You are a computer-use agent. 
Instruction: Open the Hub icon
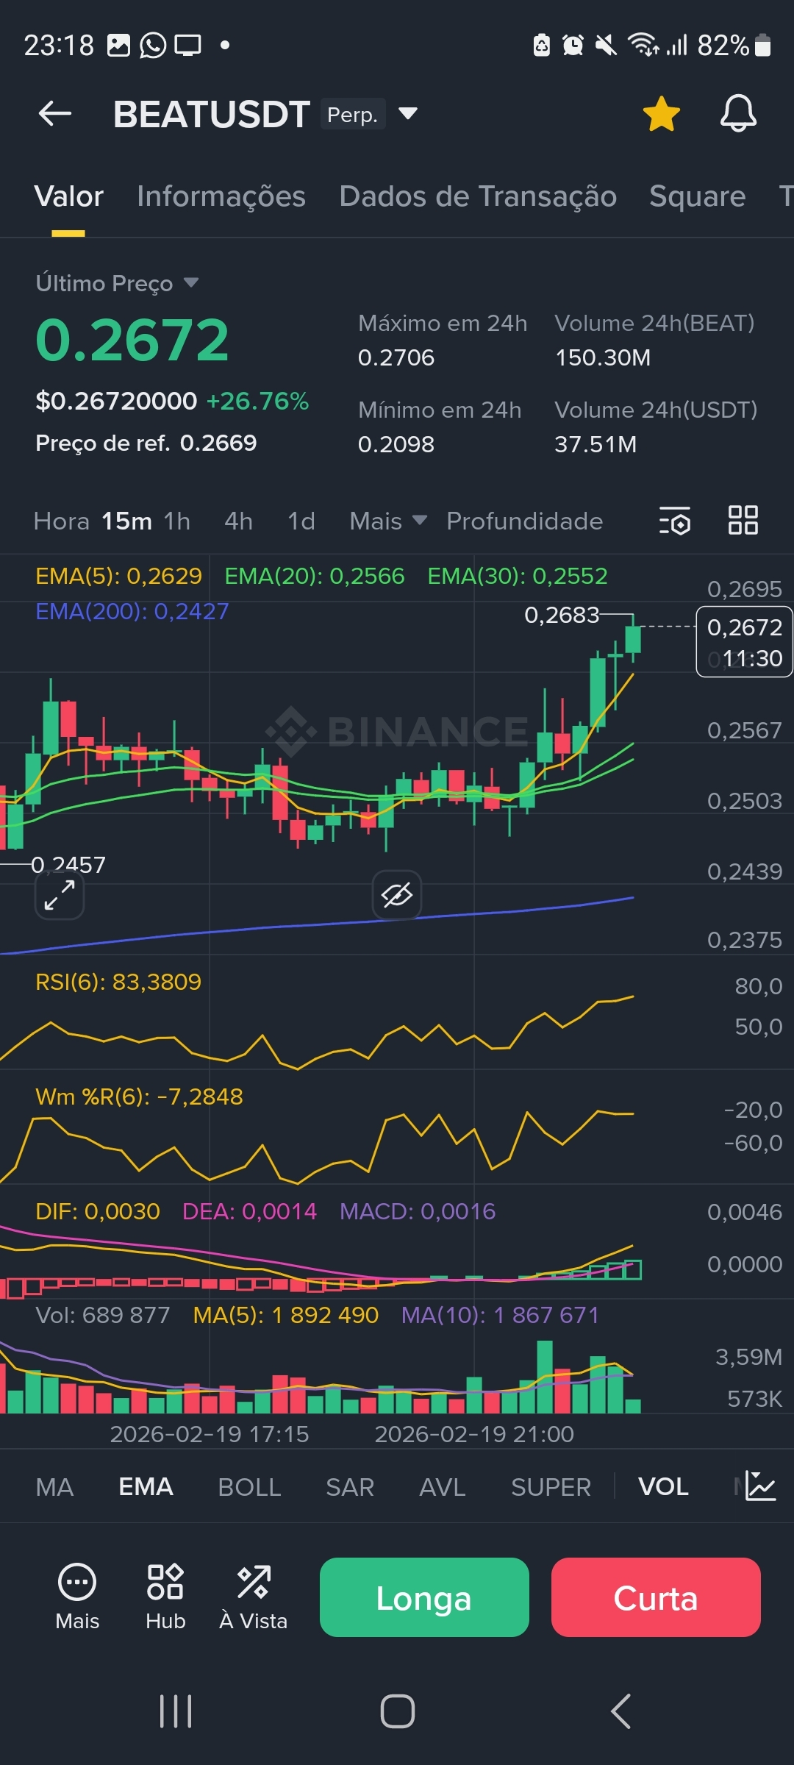click(165, 1582)
